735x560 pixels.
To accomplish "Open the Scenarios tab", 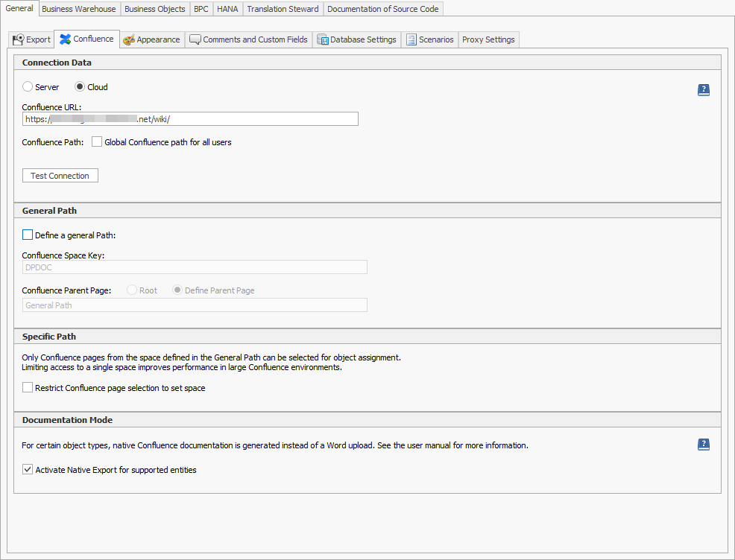I will [x=429, y=39].
